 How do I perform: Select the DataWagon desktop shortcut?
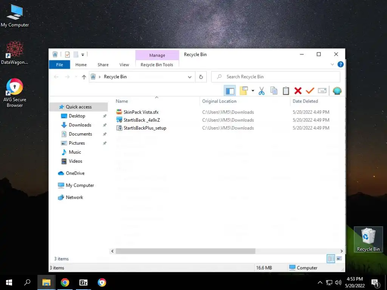pos(15,53)
